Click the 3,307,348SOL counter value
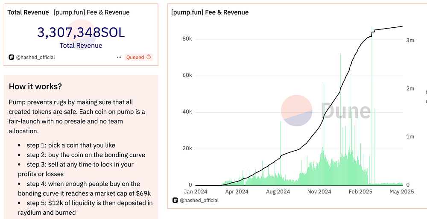 pos(81,32)
